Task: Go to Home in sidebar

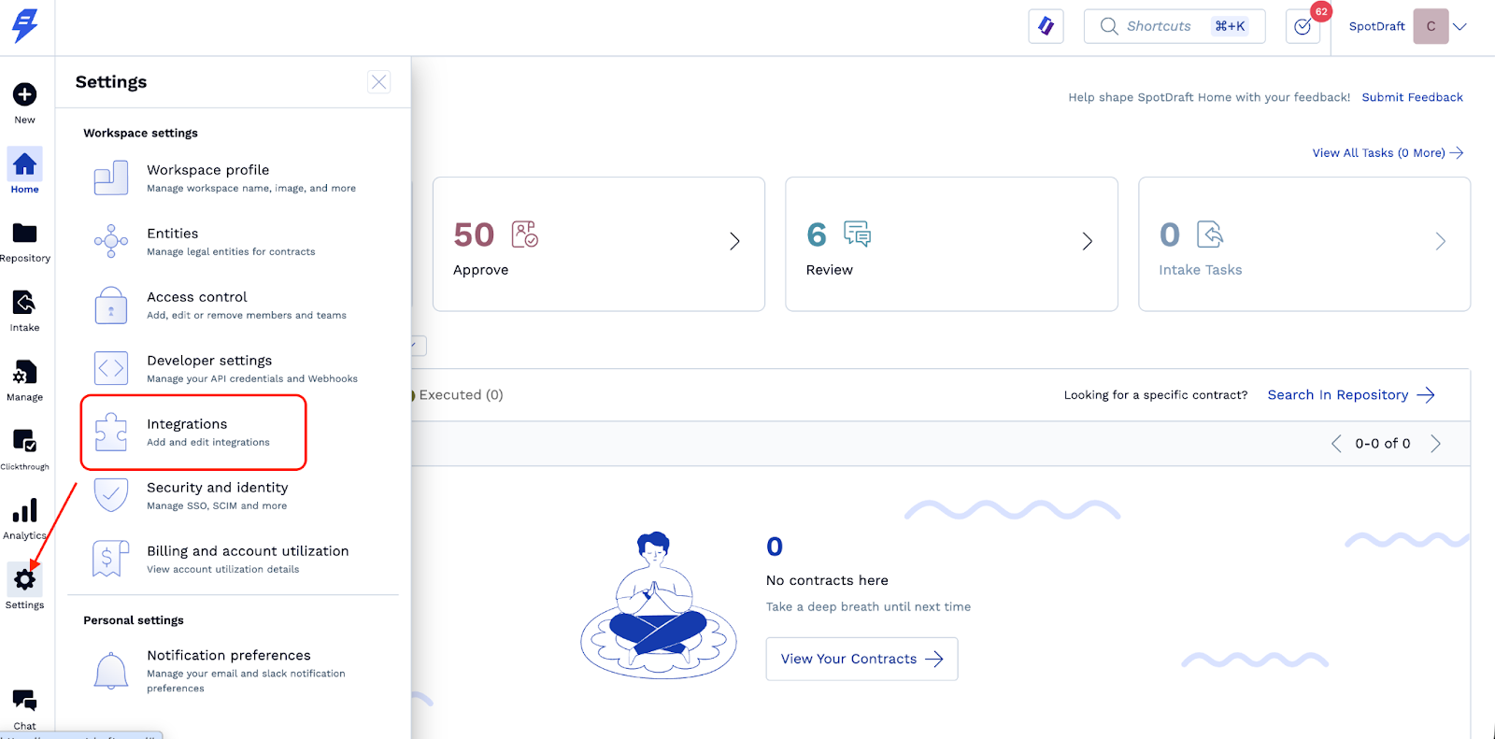Action: (x=25, y=172)
